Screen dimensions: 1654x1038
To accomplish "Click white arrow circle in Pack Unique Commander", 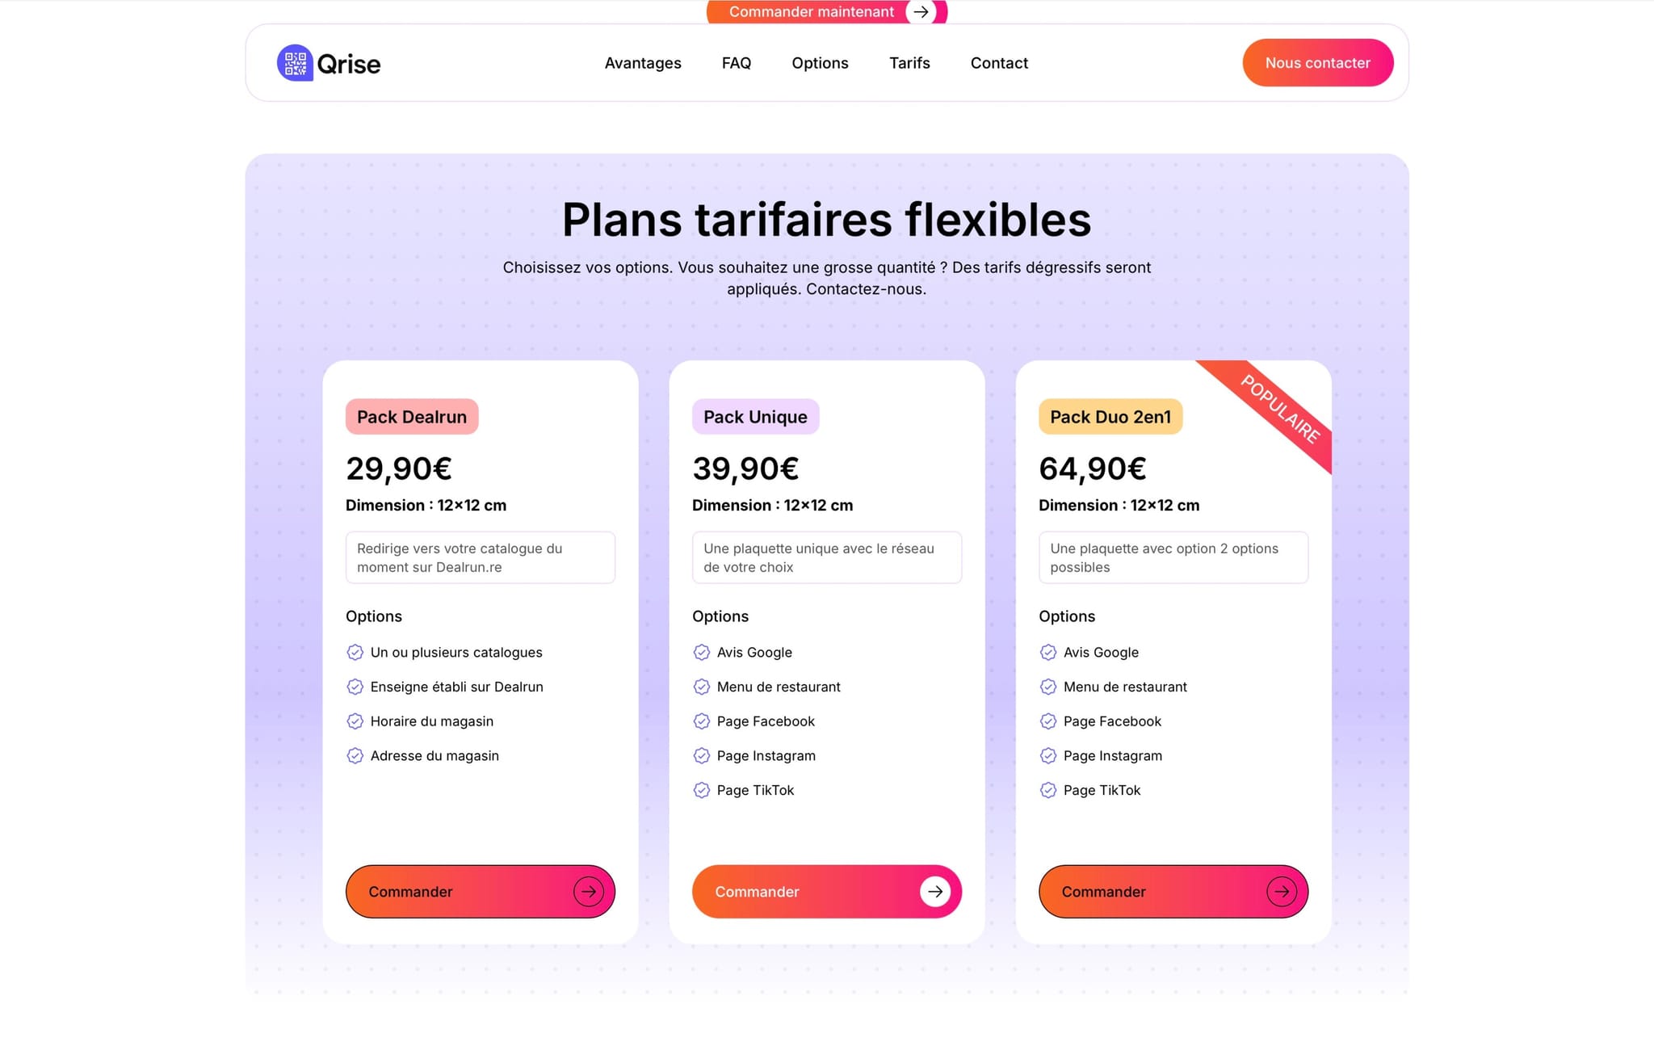I will [935, 892].
